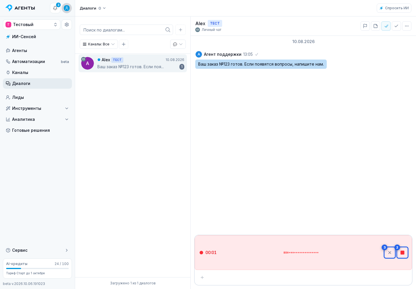
Task: Add a filter with plus next to Каналы
Action: point(124,44)
